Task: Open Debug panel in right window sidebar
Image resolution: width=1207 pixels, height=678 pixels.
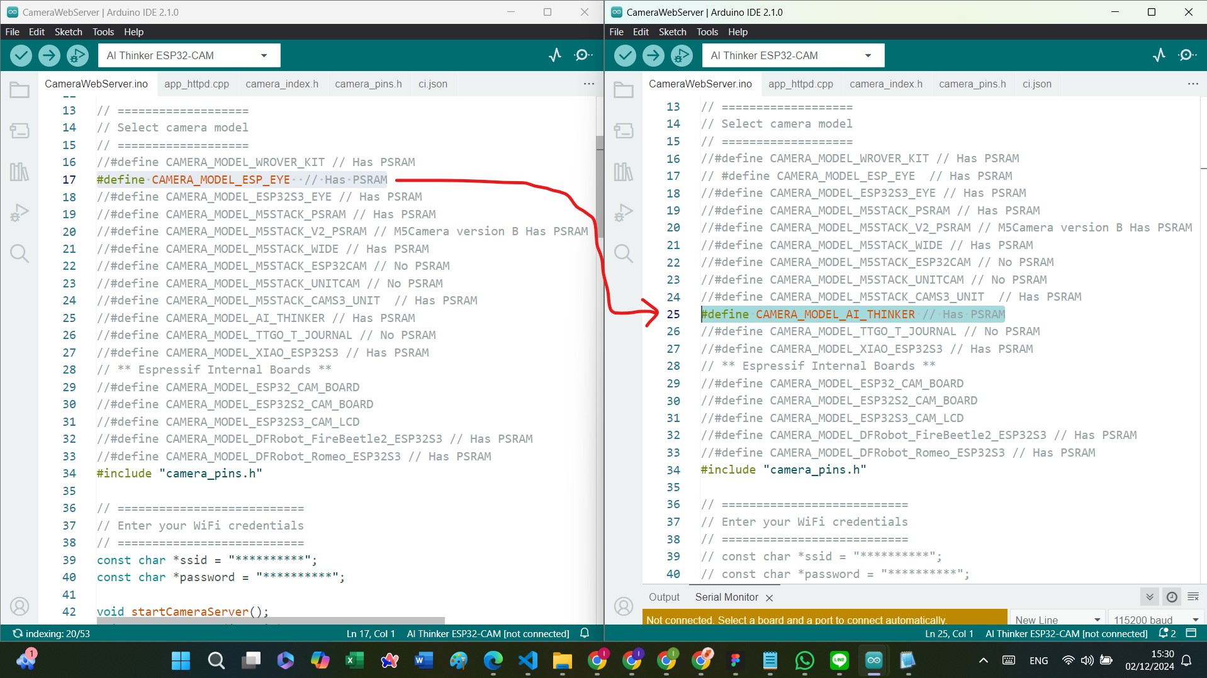Action: 624,213
